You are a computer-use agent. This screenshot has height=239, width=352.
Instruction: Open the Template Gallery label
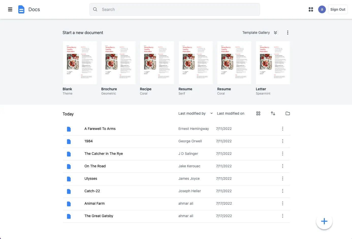point(256,33)
